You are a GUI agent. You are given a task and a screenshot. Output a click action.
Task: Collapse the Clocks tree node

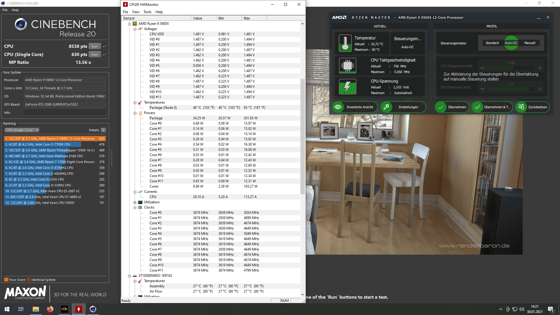(x=135, y=207)
